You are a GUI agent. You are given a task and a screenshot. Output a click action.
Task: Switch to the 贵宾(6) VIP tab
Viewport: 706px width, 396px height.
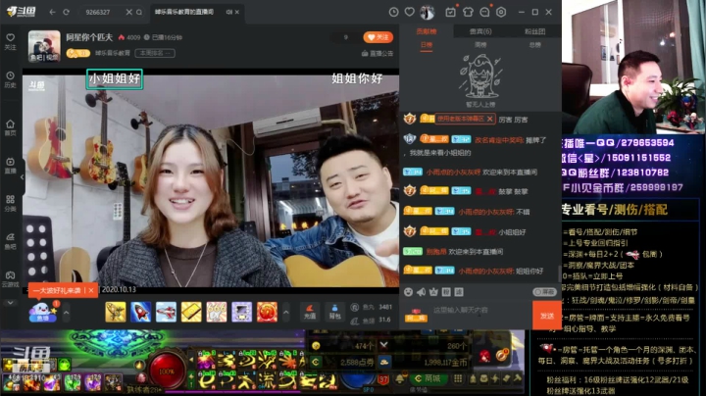click(x=480, y=31)
